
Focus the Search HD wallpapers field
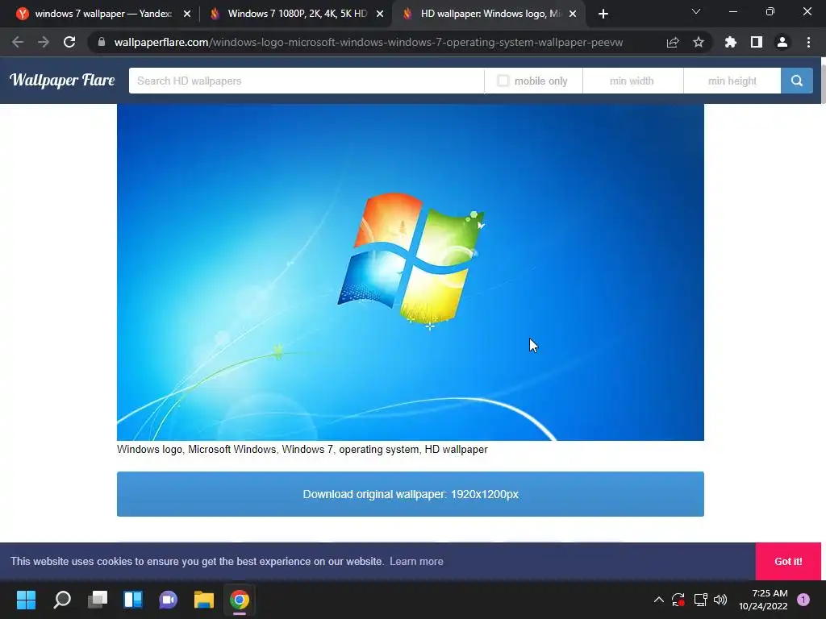pyautogui.click(x=307, y=81)
